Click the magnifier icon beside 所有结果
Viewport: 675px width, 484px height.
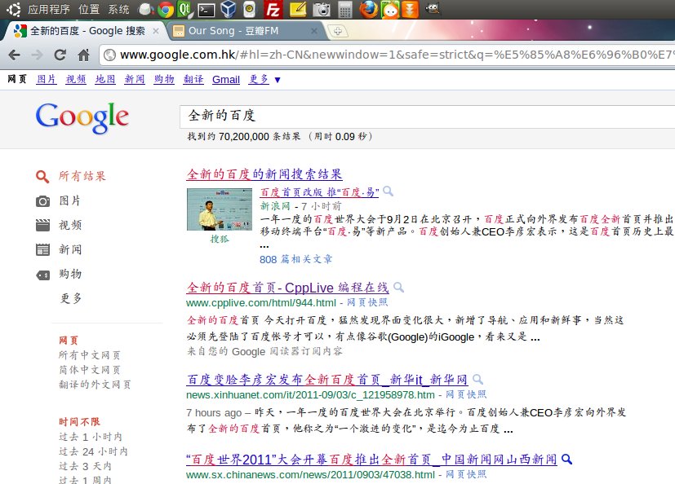click(42, 176)
